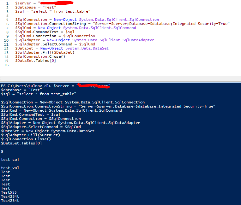Image resolution: width=241 pixels, height=205 pixels.
Task: Click $SqlCmd.CommandText in the console pane
Action: (x=23, y=114)
